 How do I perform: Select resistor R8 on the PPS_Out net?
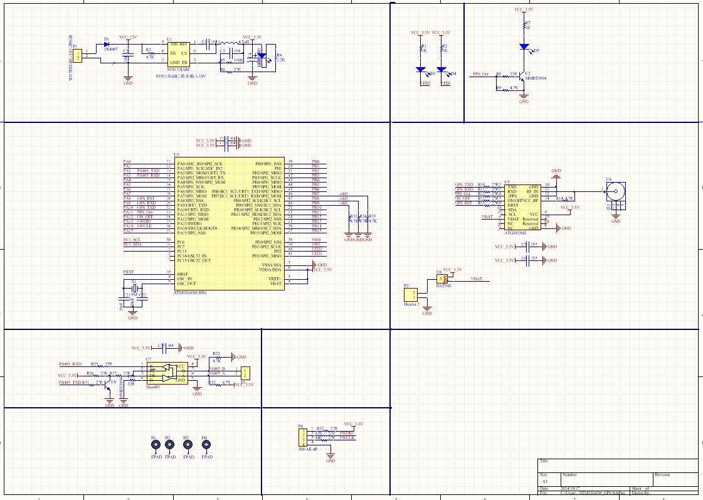505,77
